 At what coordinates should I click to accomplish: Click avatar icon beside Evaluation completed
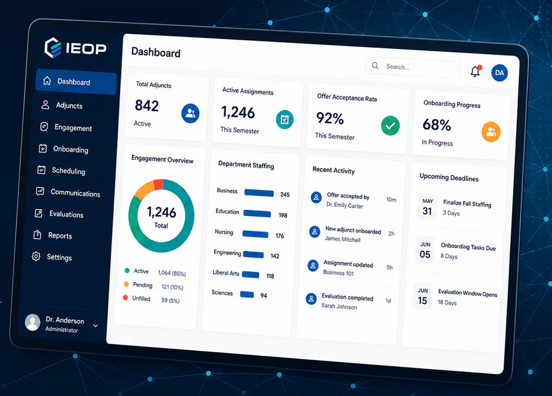click(x=311, y=299)
